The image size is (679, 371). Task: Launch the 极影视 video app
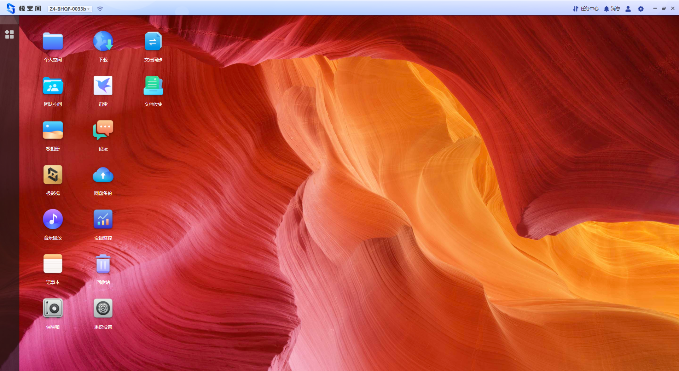point(53,175)
